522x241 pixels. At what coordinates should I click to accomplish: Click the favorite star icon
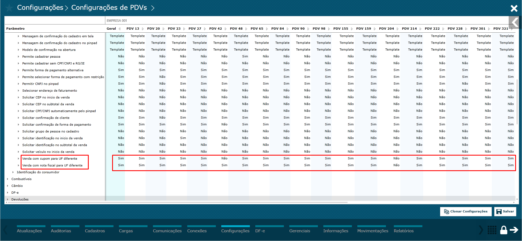coord(9,8)
